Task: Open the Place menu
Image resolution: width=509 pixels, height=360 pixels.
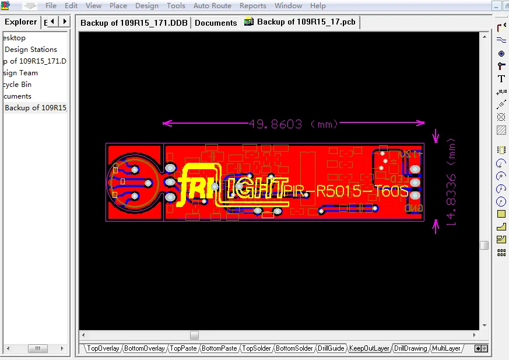Action: click(x=118, y=5)
